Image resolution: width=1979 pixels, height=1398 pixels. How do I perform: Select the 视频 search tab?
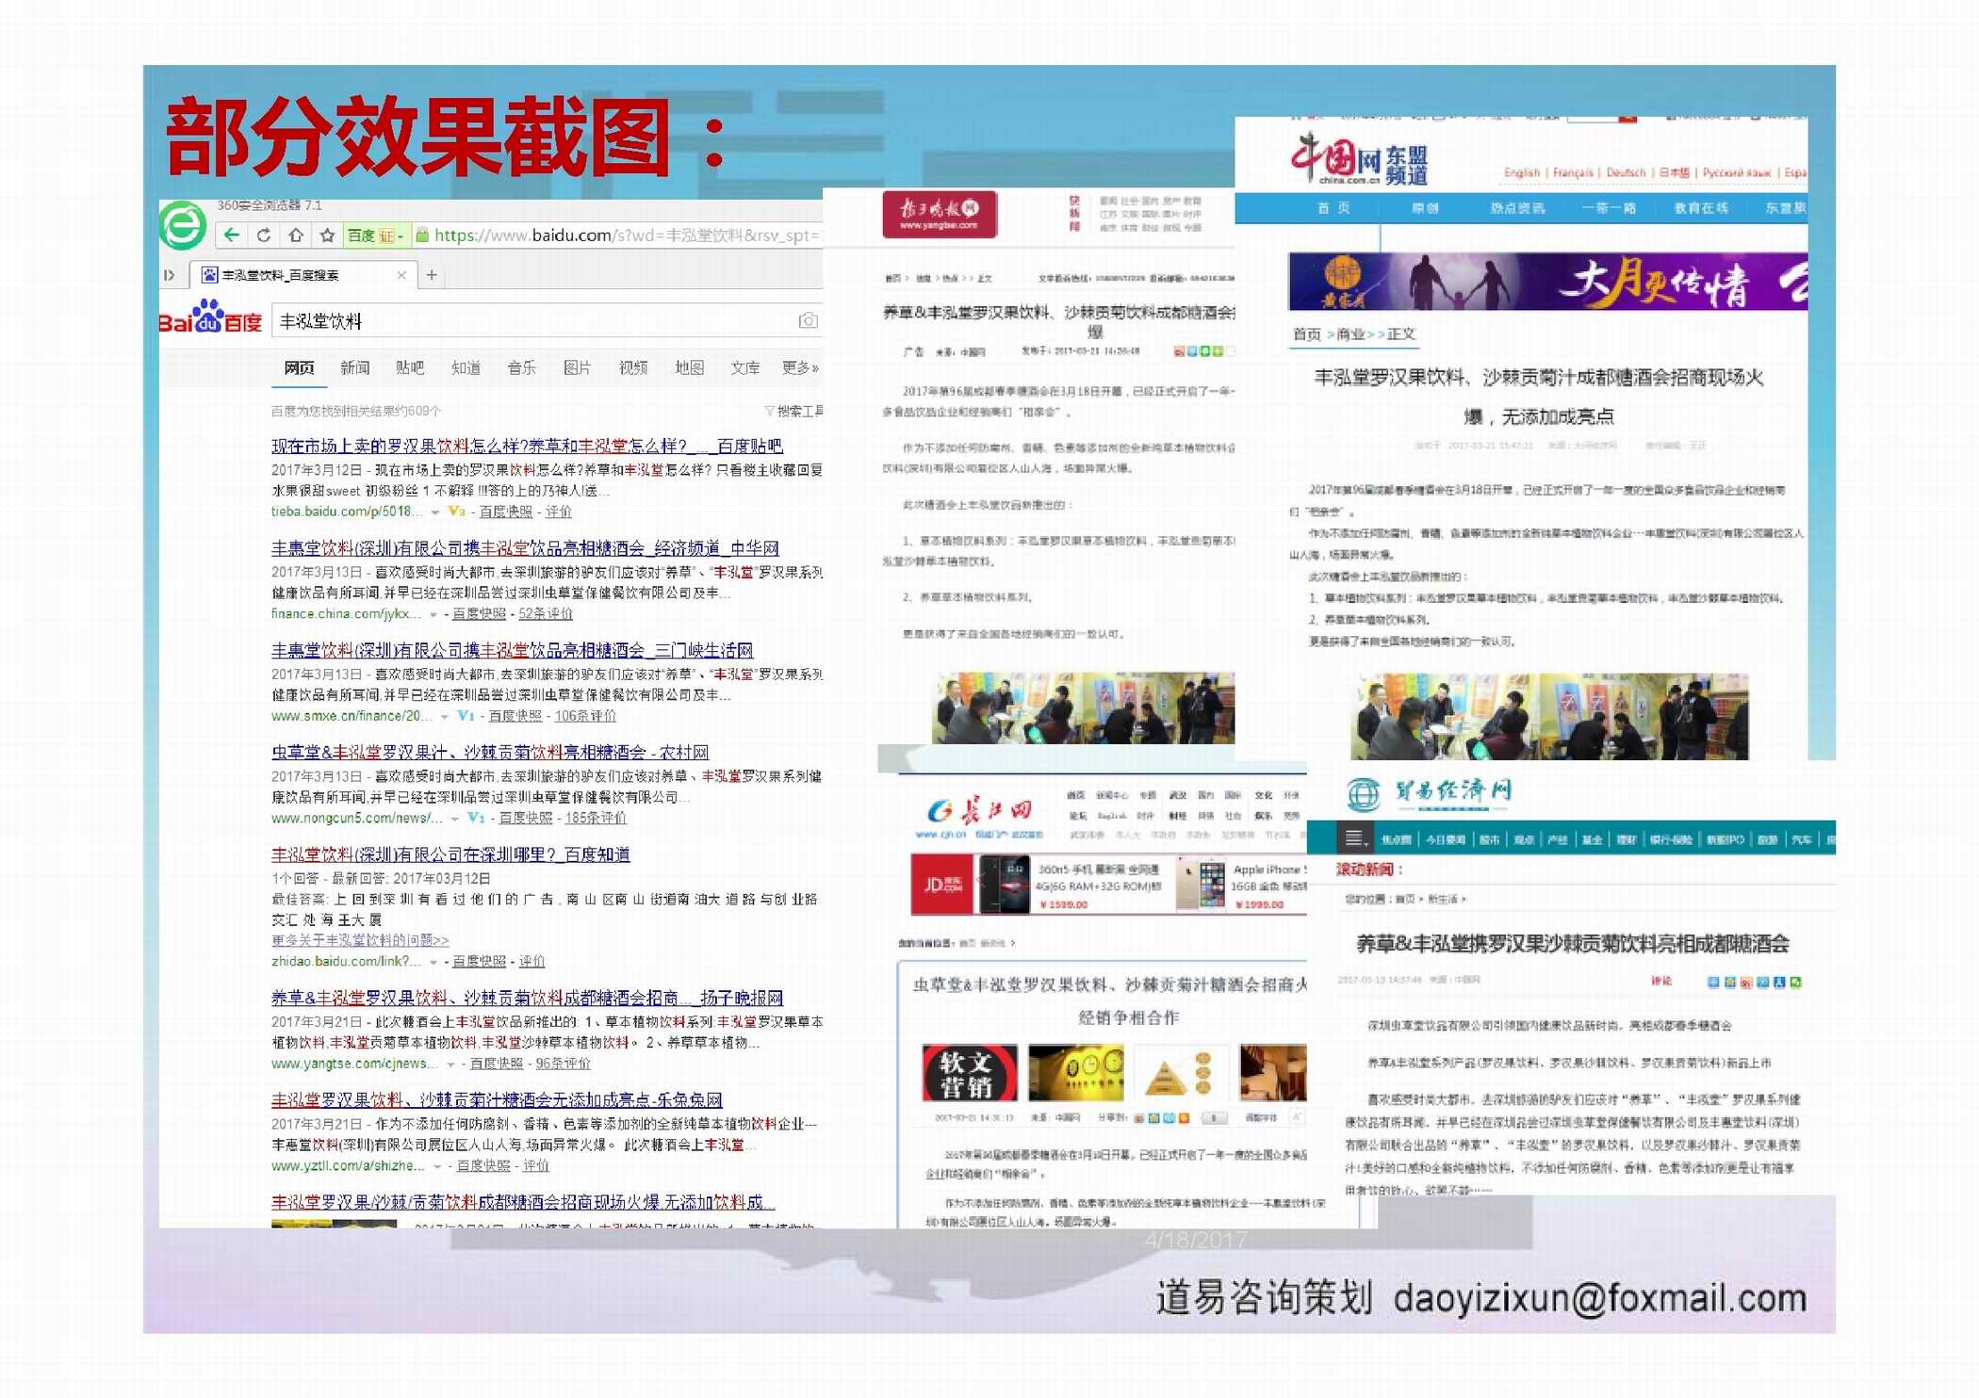633,368
